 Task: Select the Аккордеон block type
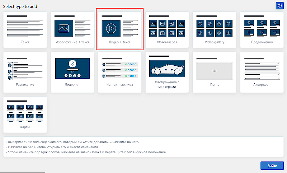pos(262,71)
